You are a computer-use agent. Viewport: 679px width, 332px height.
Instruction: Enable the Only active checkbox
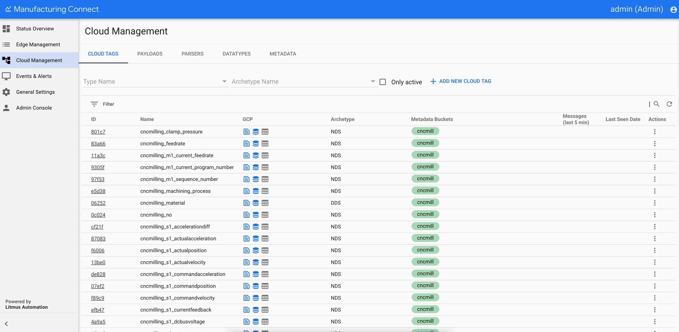click(x=383, y=82)
